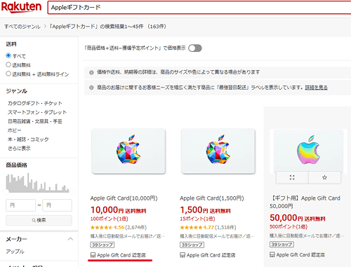
Task: Focus the search box containing Appleギフトカード
Action: 199,8
